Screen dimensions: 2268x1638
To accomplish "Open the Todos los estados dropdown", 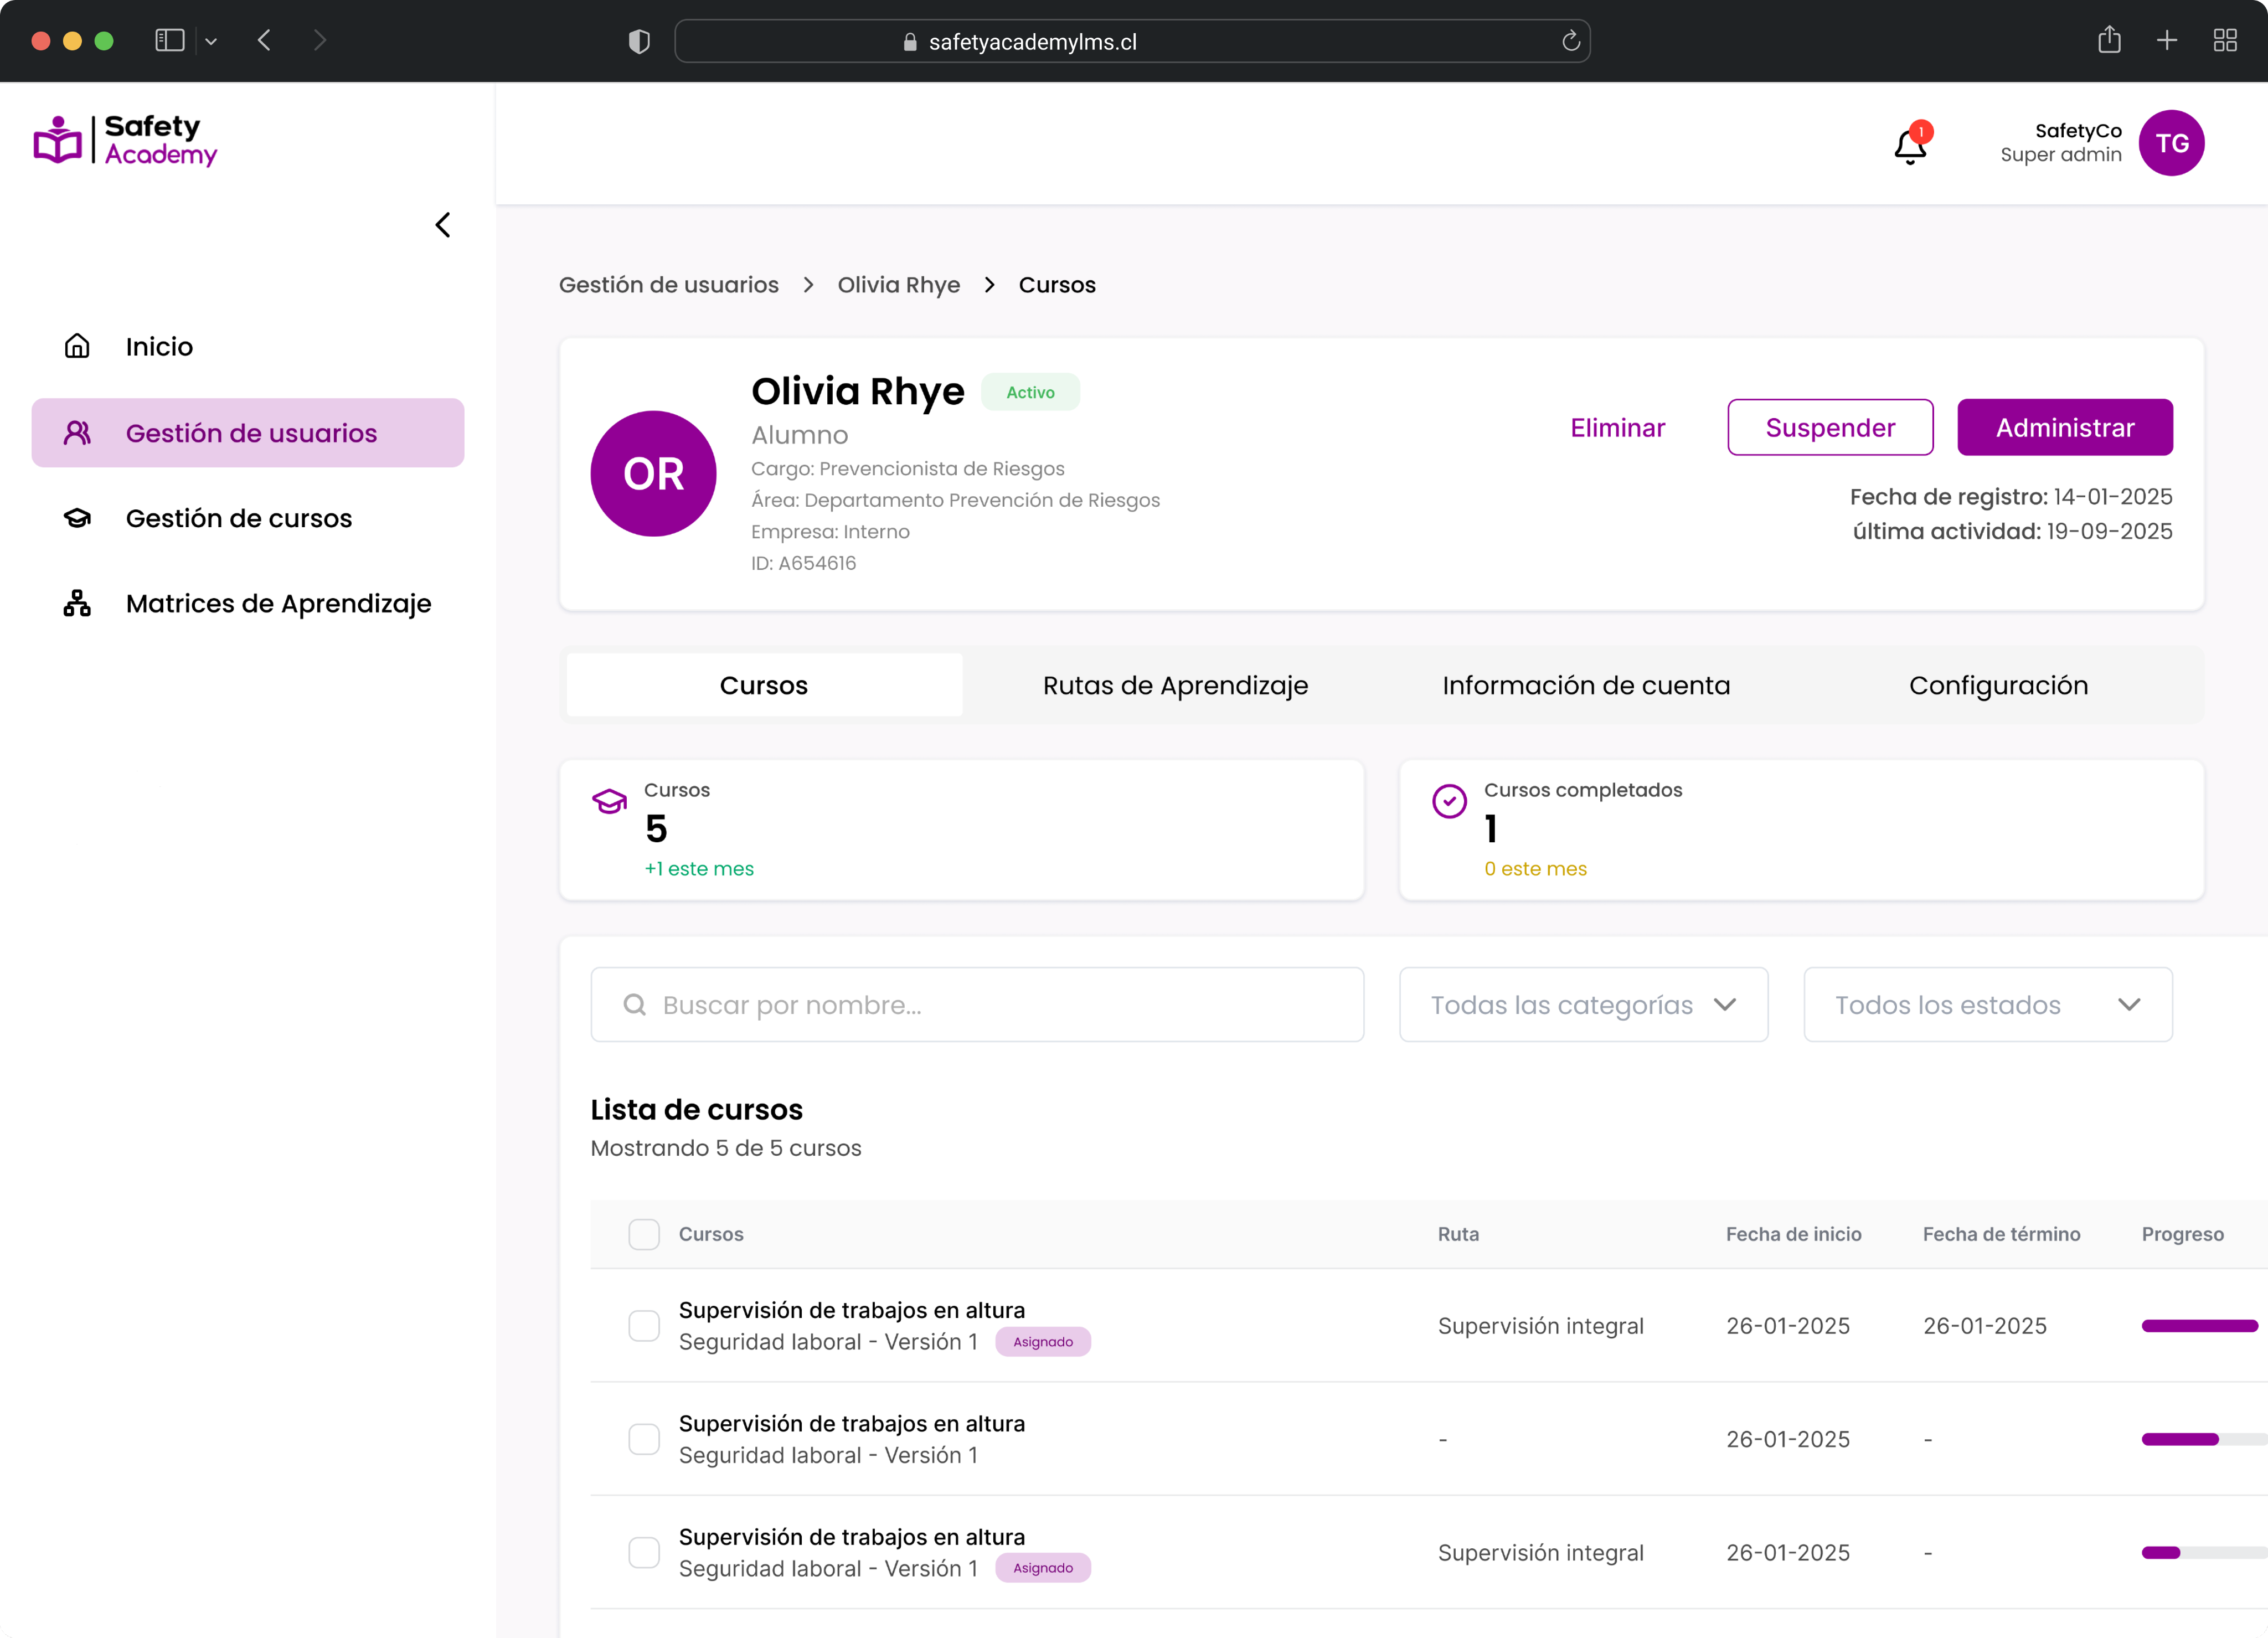I will [1987, 1004].
